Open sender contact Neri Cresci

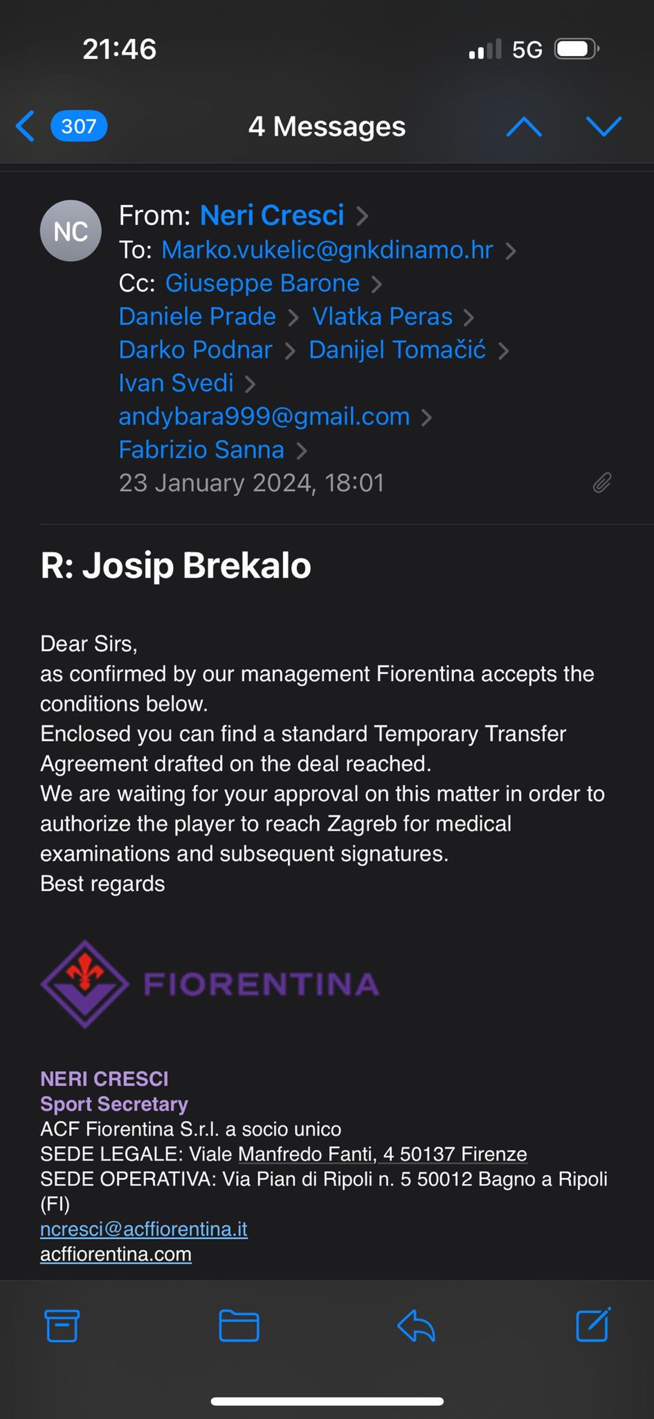272,215
